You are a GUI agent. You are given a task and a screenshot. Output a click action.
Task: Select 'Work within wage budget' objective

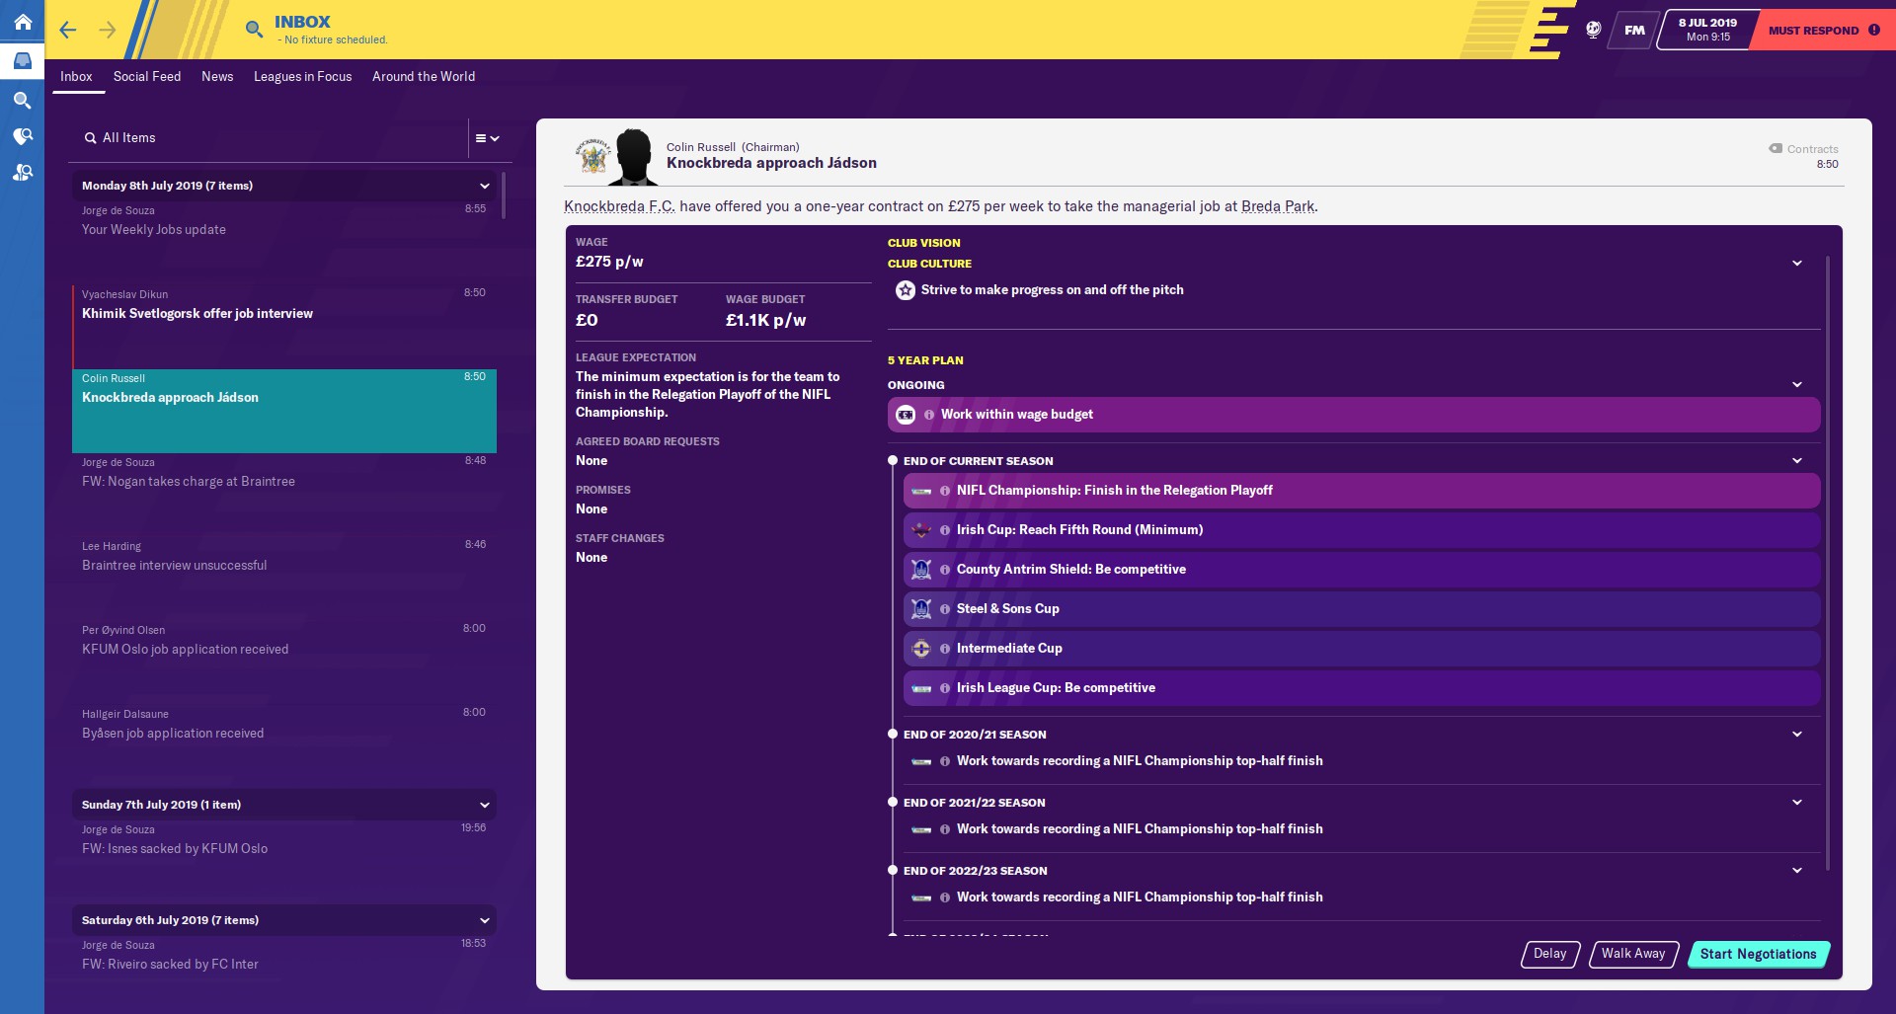(1354, 415)
